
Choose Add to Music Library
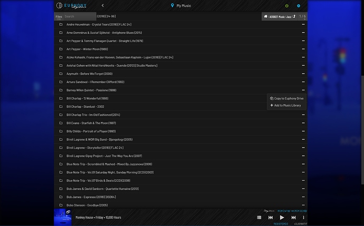[x=285, y=105]
